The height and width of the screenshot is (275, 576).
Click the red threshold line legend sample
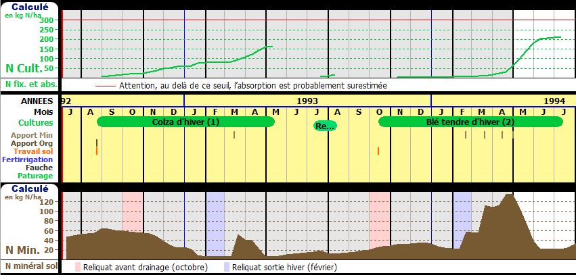(x=105, y=86)
